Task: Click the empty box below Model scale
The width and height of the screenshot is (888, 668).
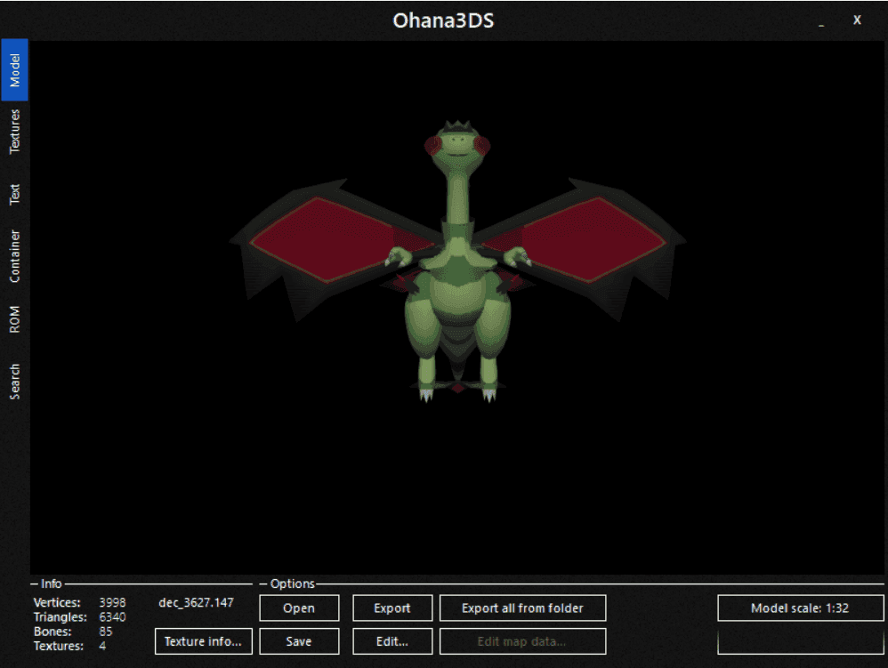Action: tap(800, 641)
